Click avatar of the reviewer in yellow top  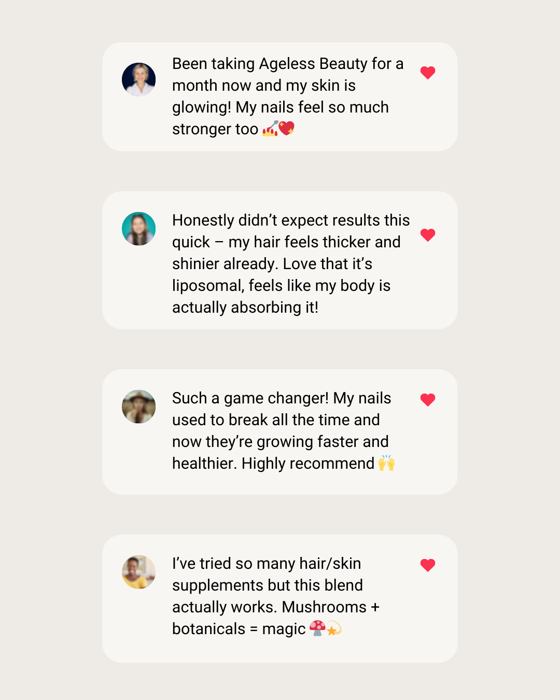pos(139,572)
